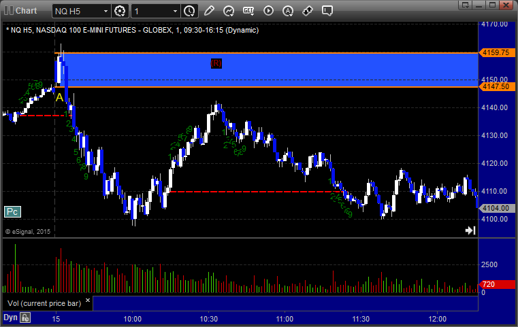Click the yellow A marker on chart
Viewport: 518px width, 327px height.
pyautogui.click(x=59, y=97)
